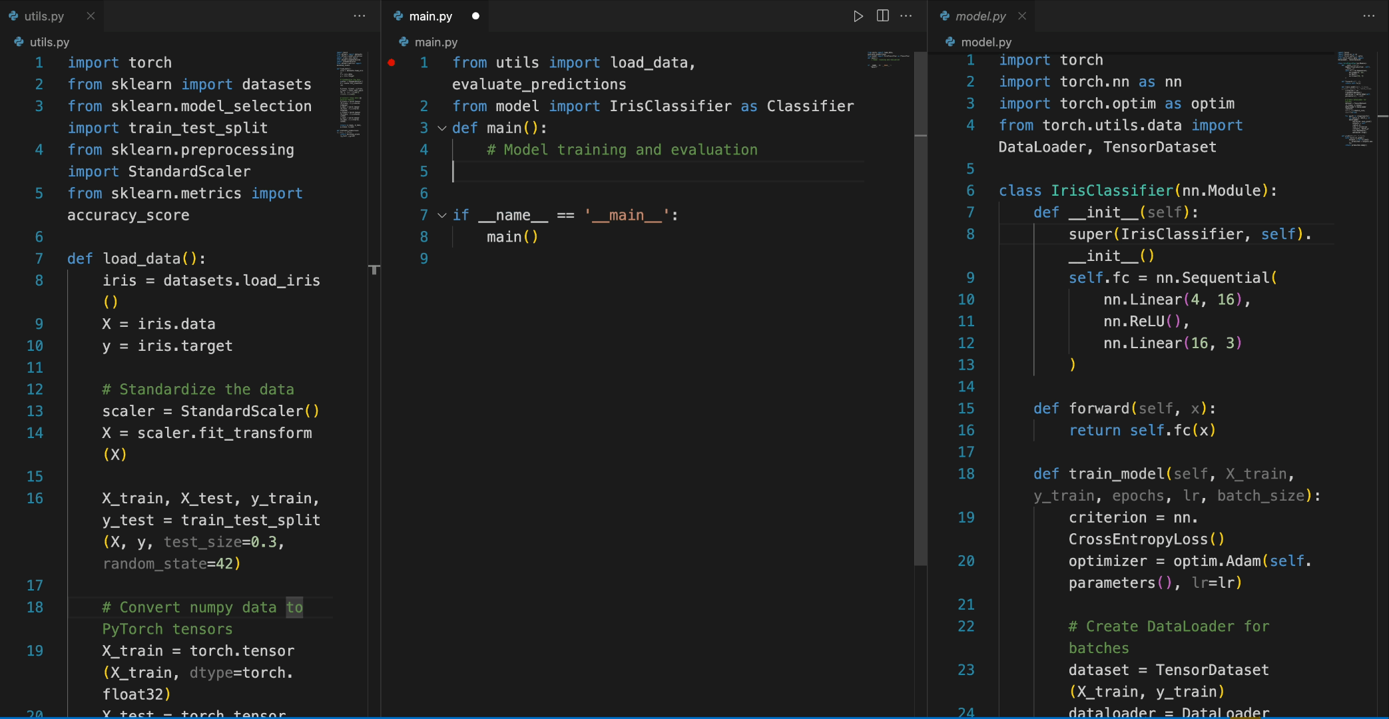This screenshot has height=719, width=1389.
Task: Close the utils.py tab
Action: 89,14
